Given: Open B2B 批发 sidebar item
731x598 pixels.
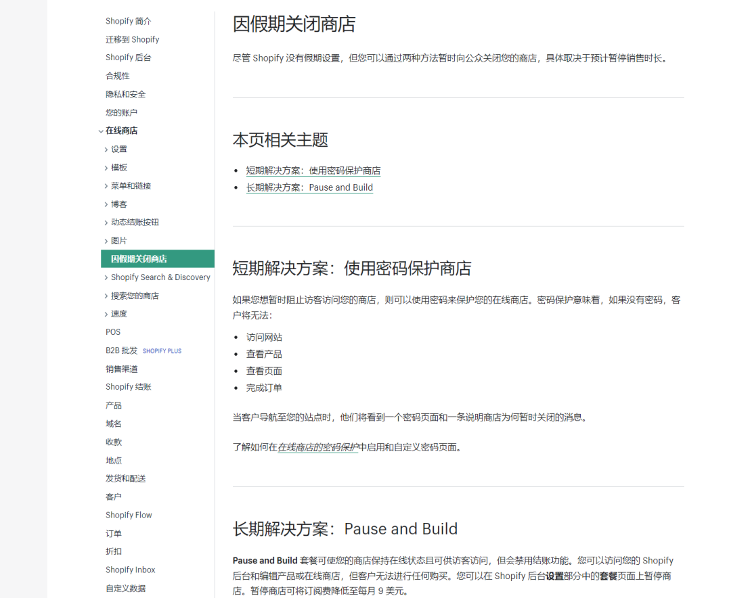Looking at the screenshot, I should point(121,350).
